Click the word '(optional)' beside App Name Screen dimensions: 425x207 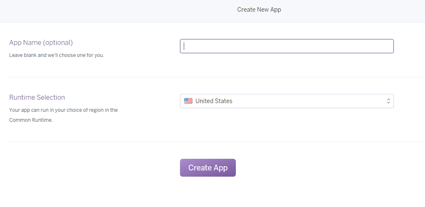point(58,43)
